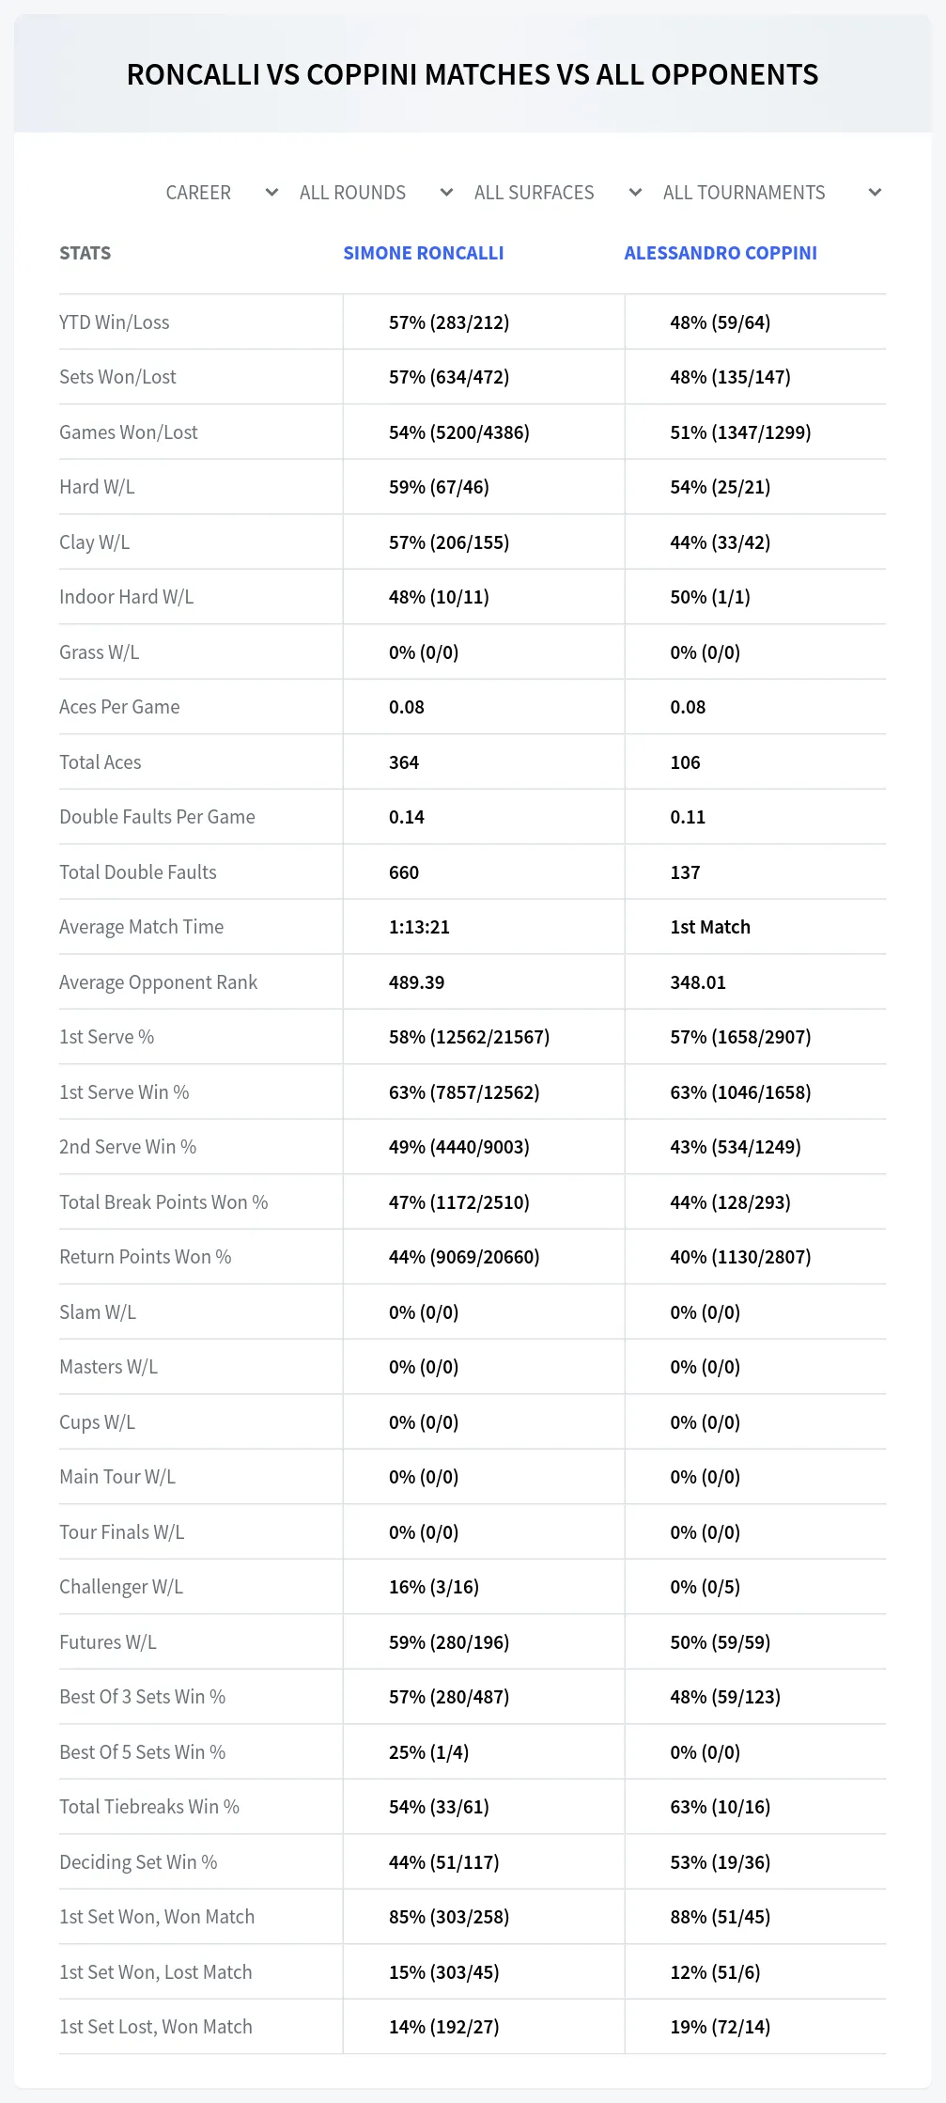946x2103 pixels.
Task: Click Coppini's 1st Match average time cell
Action: 710,927
